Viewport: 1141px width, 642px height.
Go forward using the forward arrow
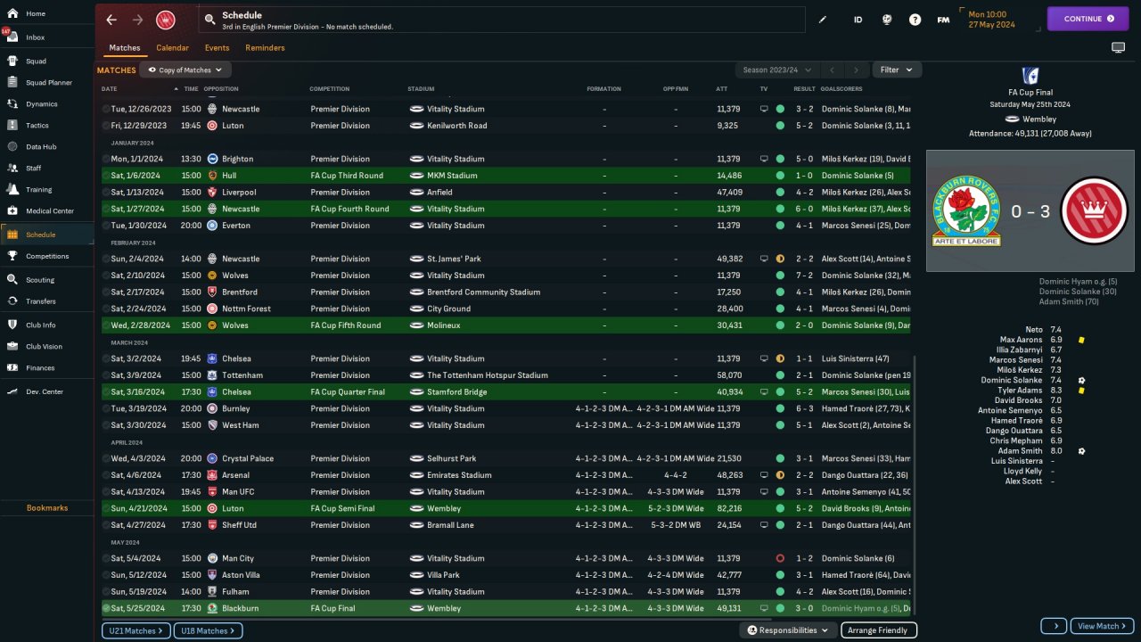tap(137, 20)
